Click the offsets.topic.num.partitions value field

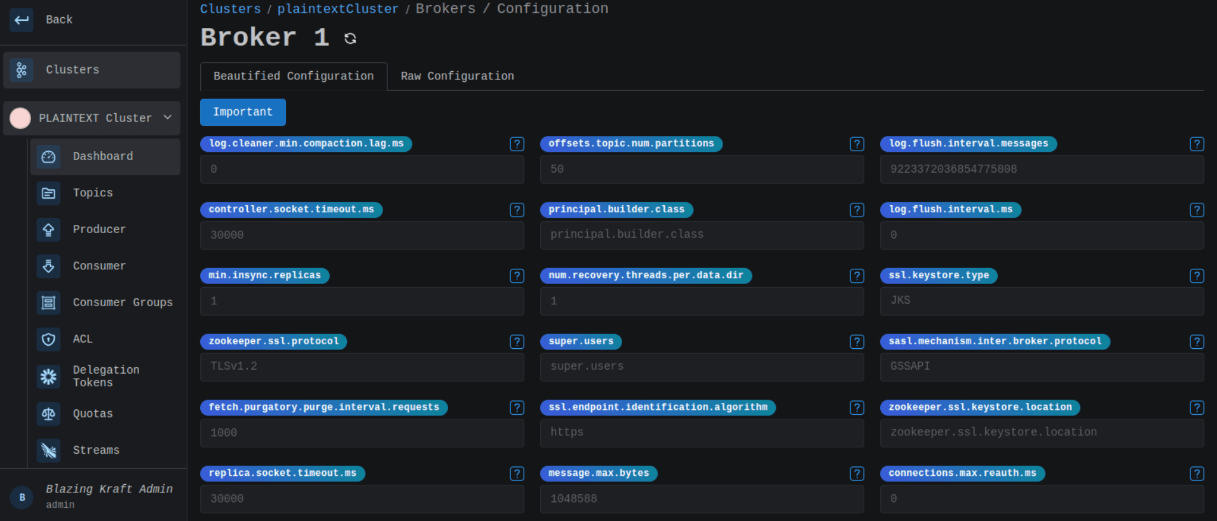pos(702,170)
